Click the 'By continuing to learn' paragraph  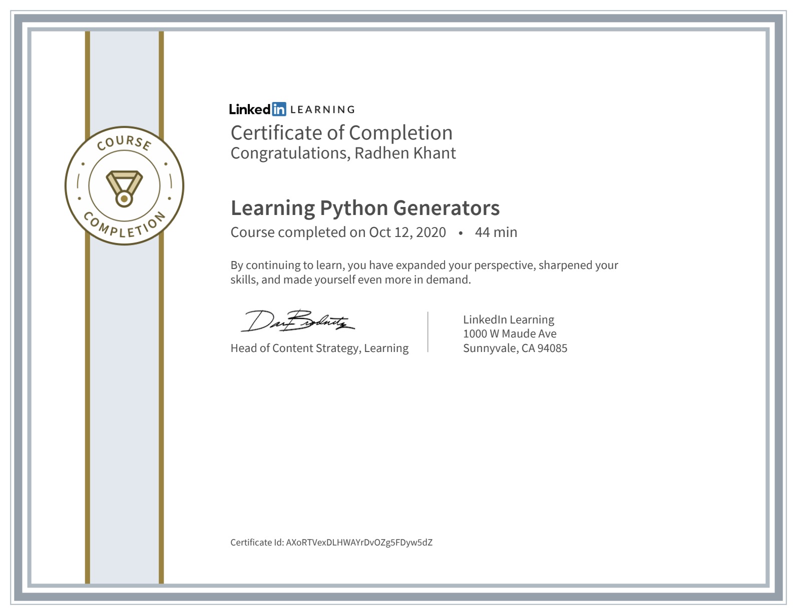(424, 272)
